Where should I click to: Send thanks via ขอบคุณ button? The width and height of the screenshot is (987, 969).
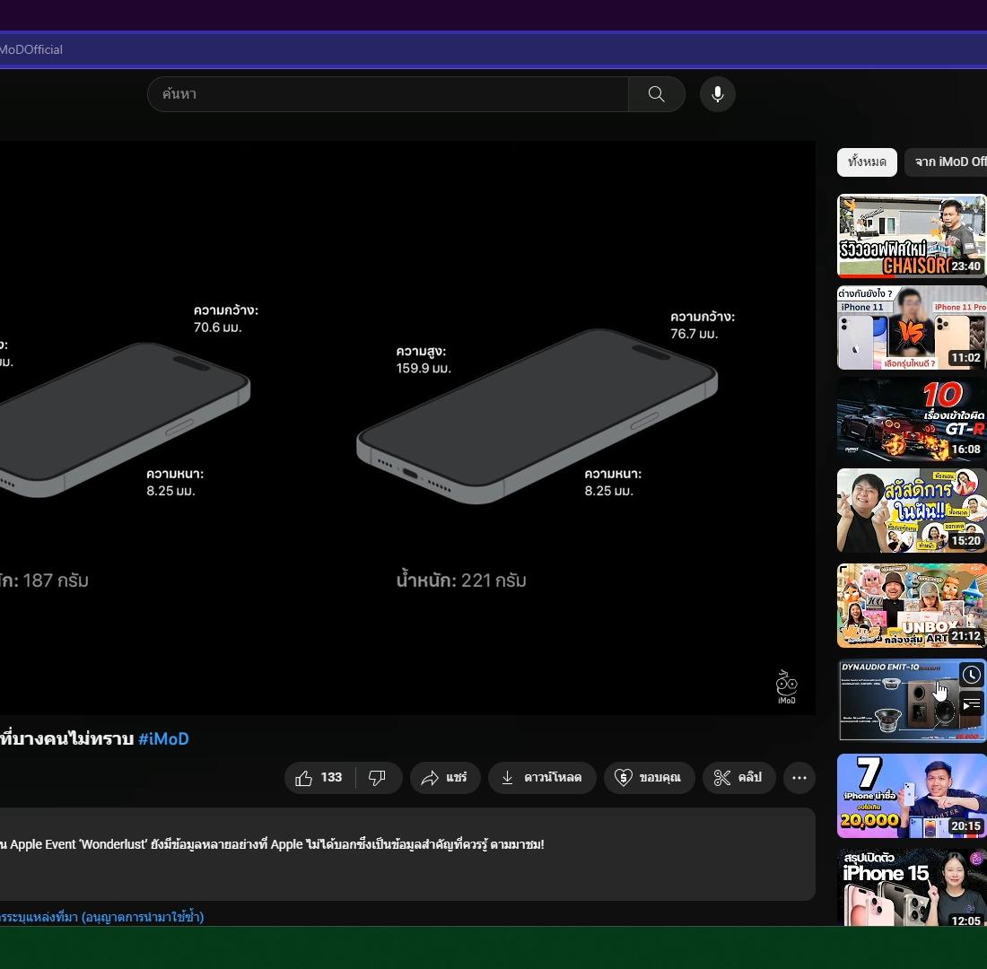point(650,778)
